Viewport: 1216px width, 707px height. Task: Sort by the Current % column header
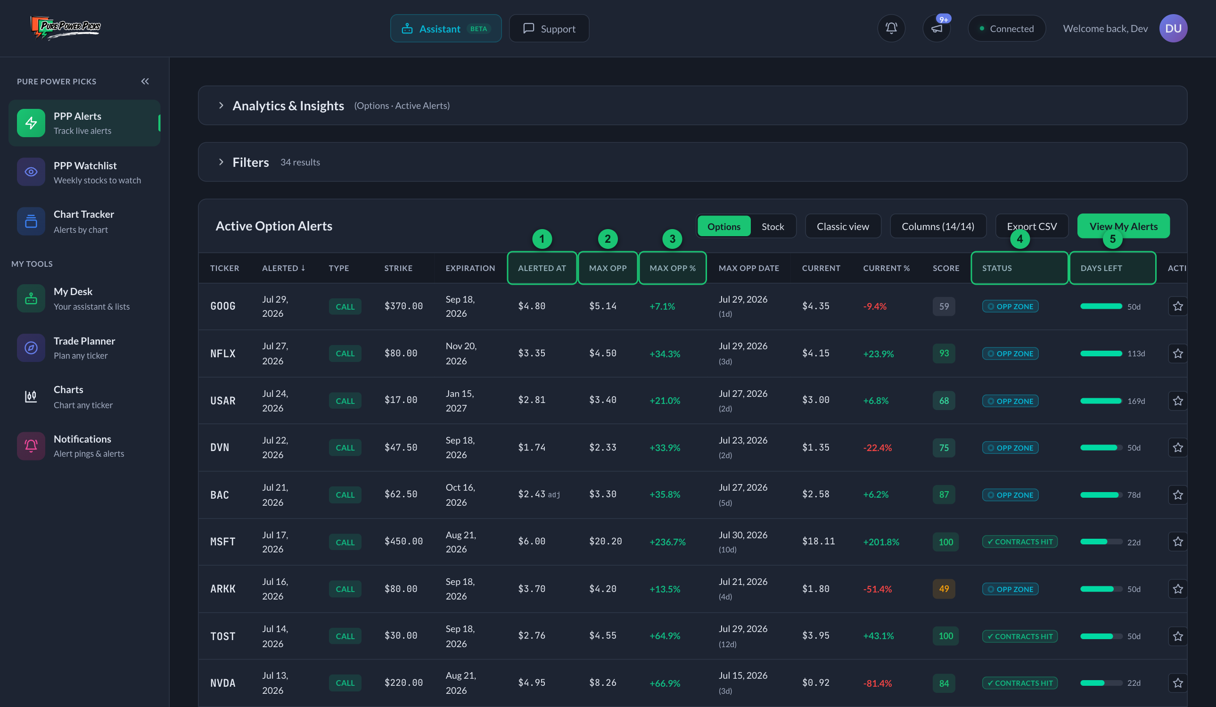(x=886, y=268)
